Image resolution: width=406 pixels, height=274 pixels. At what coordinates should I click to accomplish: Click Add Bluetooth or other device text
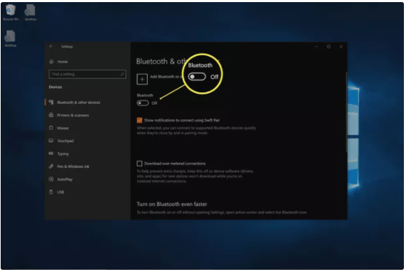tap(166, 77)
